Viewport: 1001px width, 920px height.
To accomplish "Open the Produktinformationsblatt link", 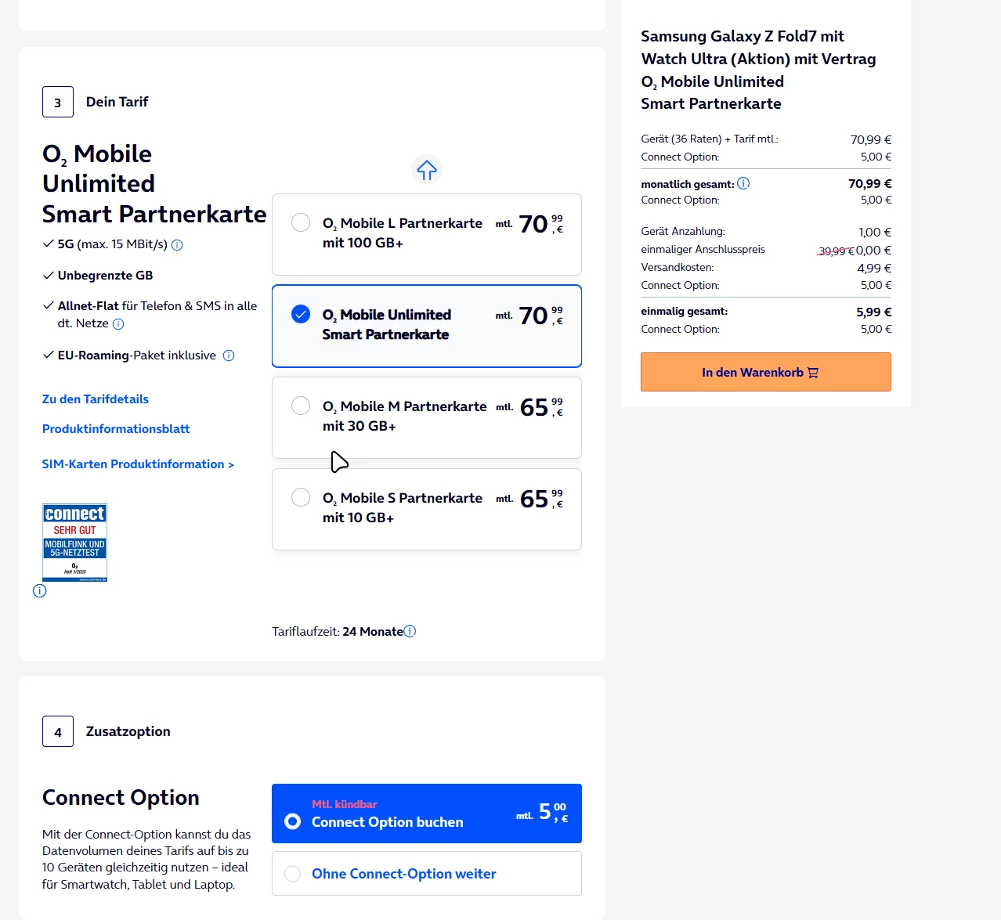I will (x=116, y=429).
